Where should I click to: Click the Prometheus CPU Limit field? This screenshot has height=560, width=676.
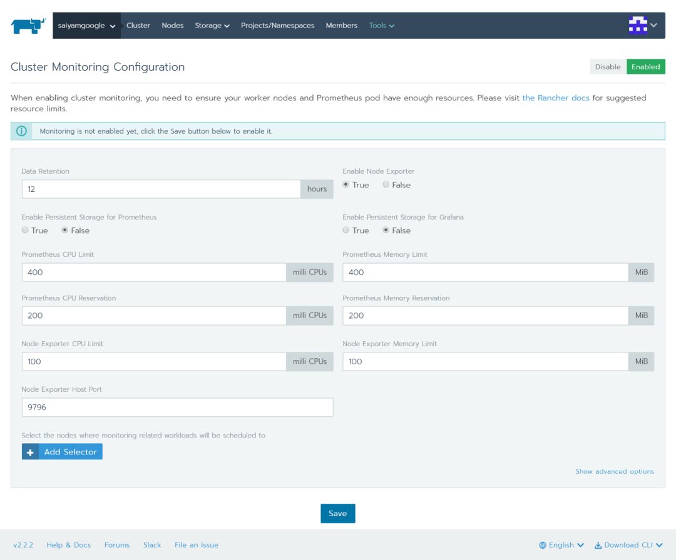154,272
